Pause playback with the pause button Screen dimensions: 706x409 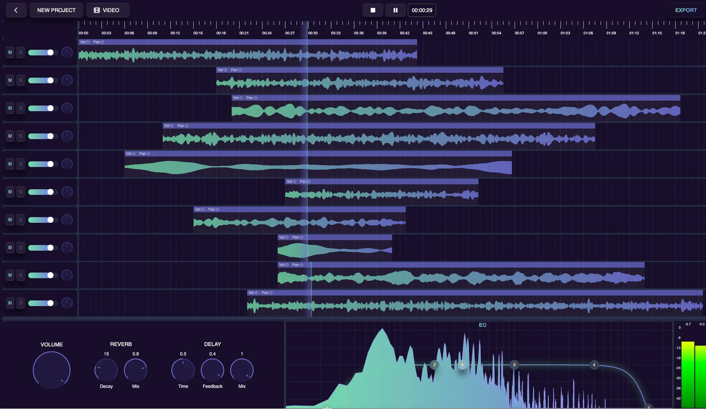point(396,10)
